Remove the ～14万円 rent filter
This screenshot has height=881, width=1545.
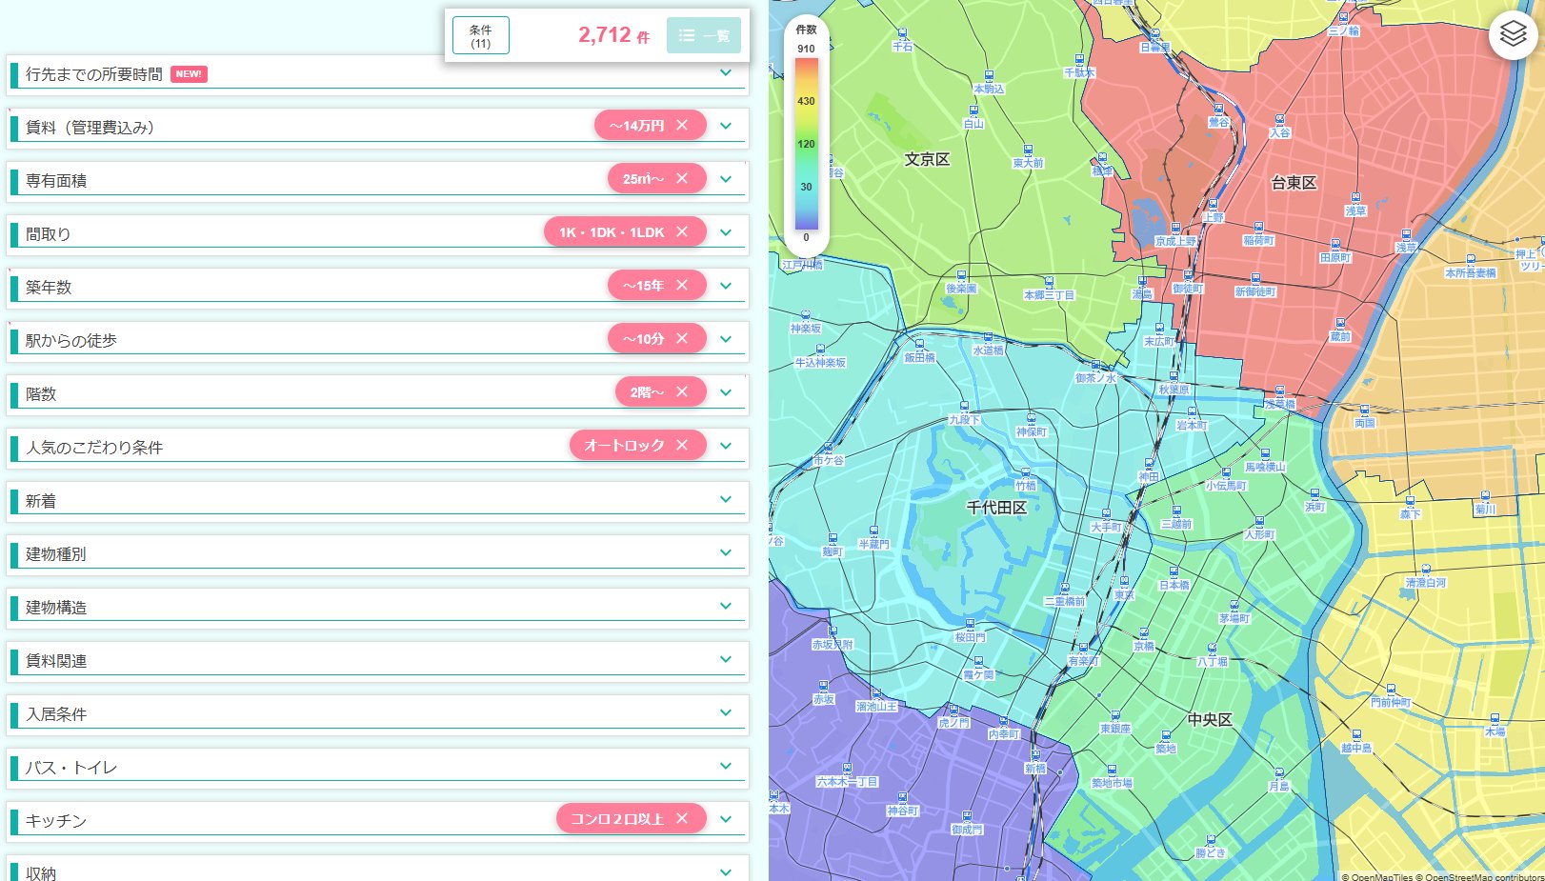tap(682, 126)
